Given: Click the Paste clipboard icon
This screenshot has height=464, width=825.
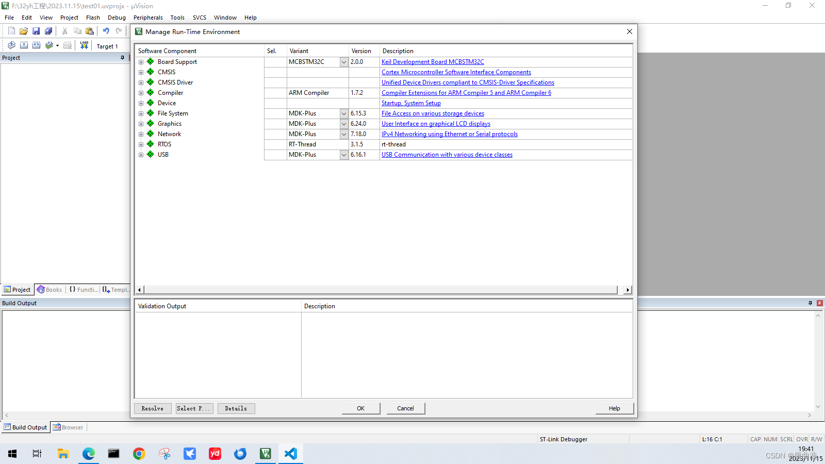Looking at the screenshot, I should coord(90,31).
